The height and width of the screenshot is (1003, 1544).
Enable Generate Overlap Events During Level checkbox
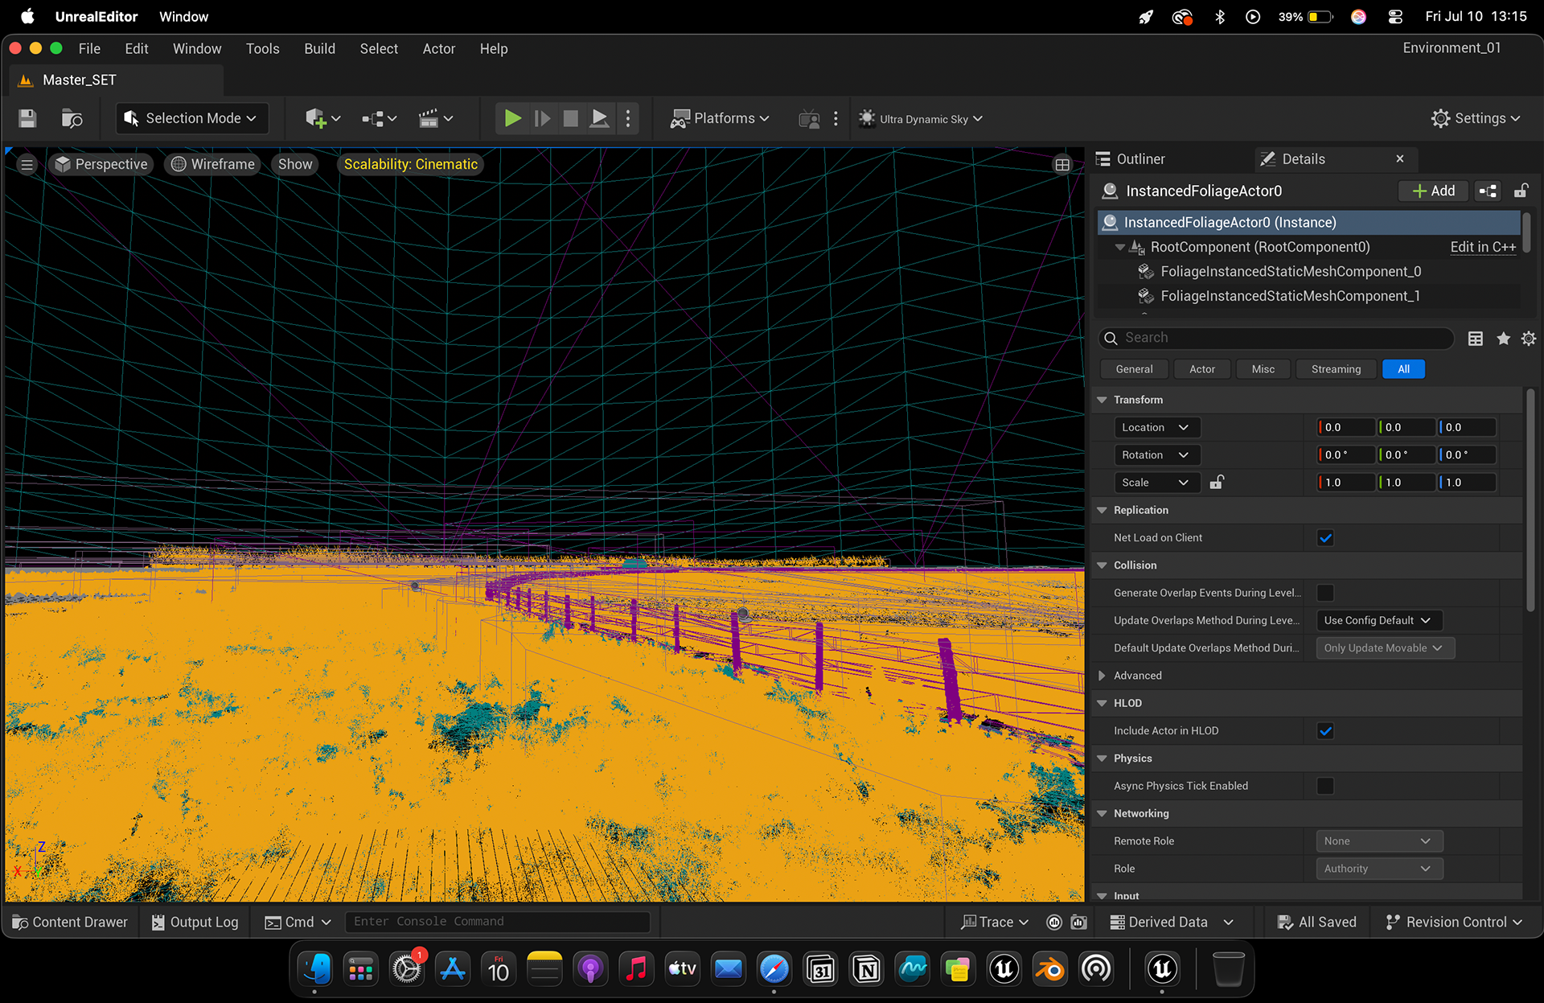1325,593
